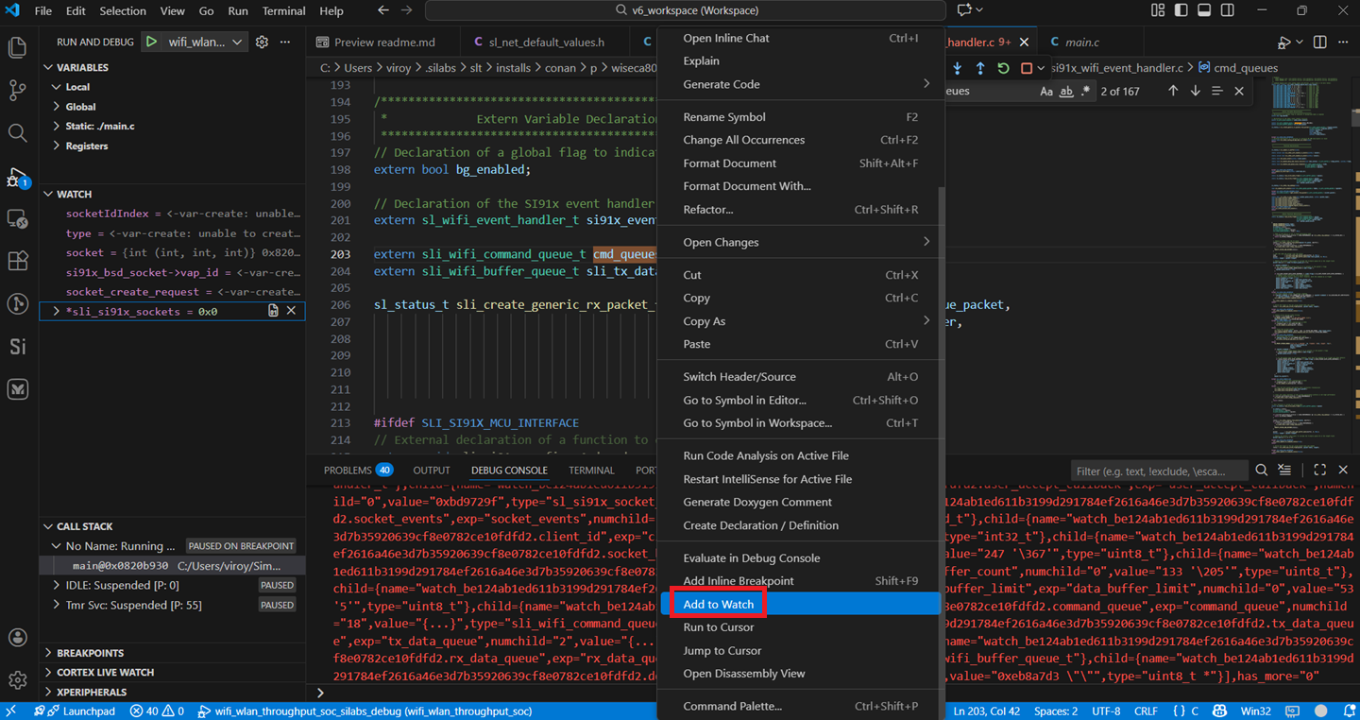Stop the debug session
Viewport: 1360px width, 720px height.
1028,68
